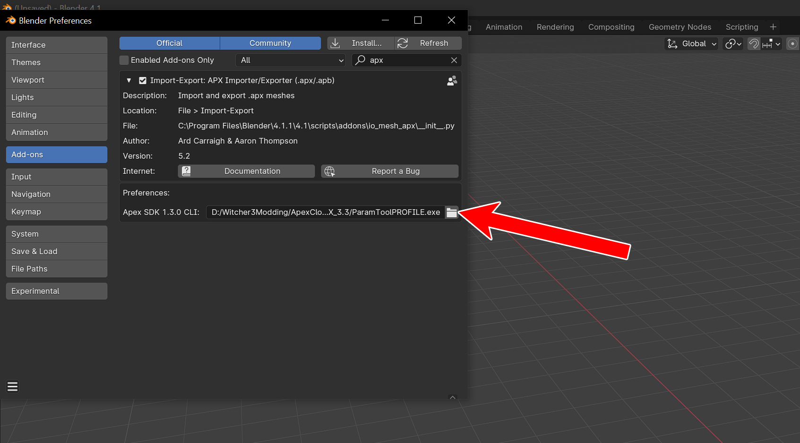The image size is (800, 443).
Task: Toggle the Official add-ons filter
Action: click(170, 43)
